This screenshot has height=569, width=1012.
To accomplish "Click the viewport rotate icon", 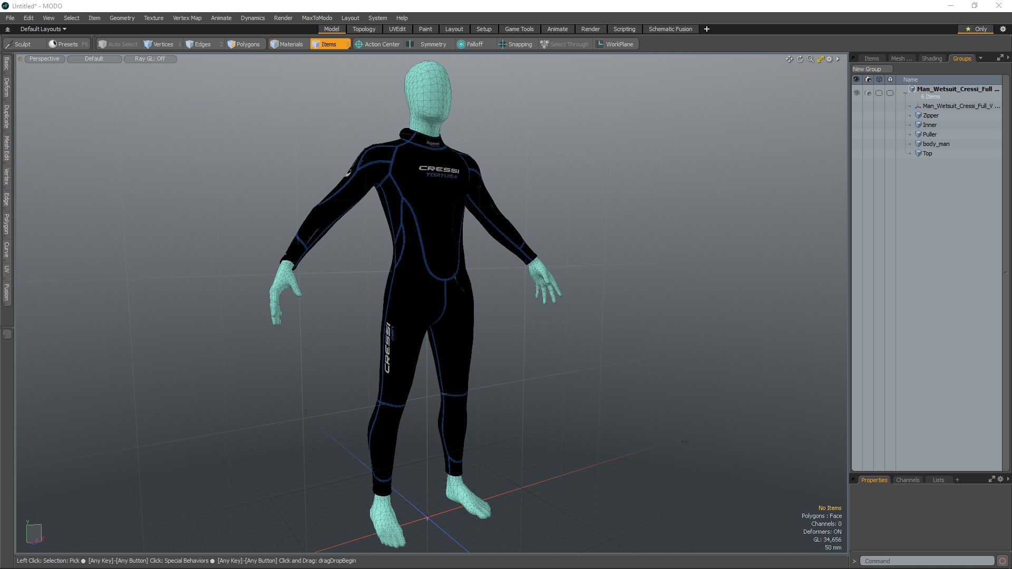I will tap(800, 59).
